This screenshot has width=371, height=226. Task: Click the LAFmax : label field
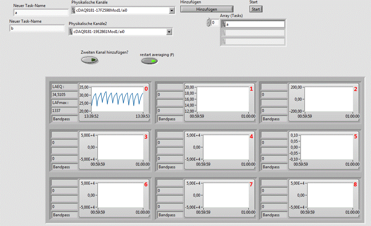click(x=64, y=103)
